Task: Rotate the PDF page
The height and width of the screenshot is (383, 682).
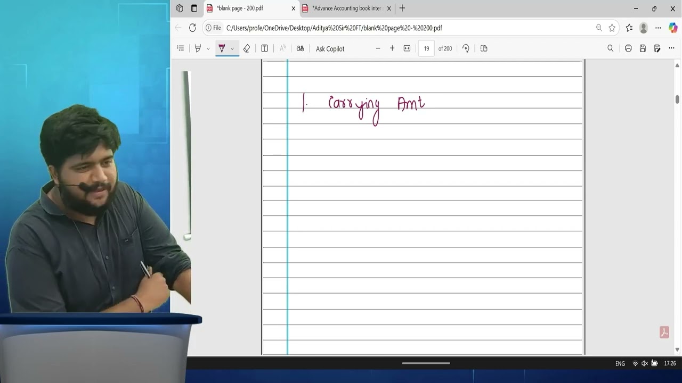Action: (x=466, y=48)
